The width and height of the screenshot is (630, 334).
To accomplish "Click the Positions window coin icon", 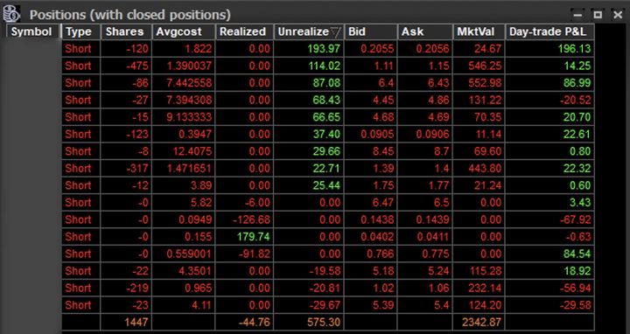I will (10, 14).
